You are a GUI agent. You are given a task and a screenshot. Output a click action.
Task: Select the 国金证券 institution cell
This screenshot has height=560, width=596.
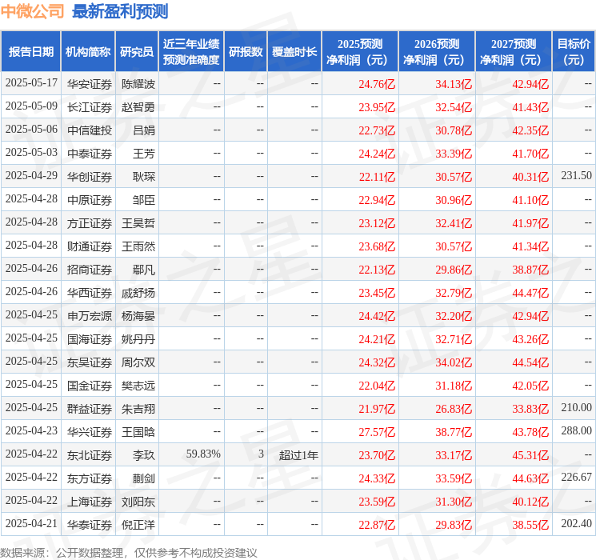90,386
